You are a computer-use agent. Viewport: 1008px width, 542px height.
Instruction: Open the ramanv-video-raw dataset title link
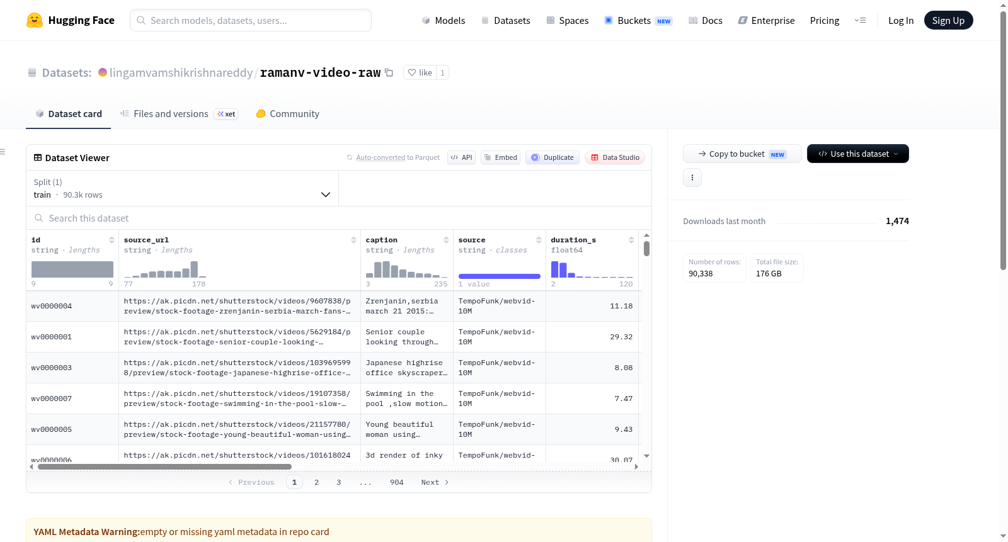tap(320, 72)
